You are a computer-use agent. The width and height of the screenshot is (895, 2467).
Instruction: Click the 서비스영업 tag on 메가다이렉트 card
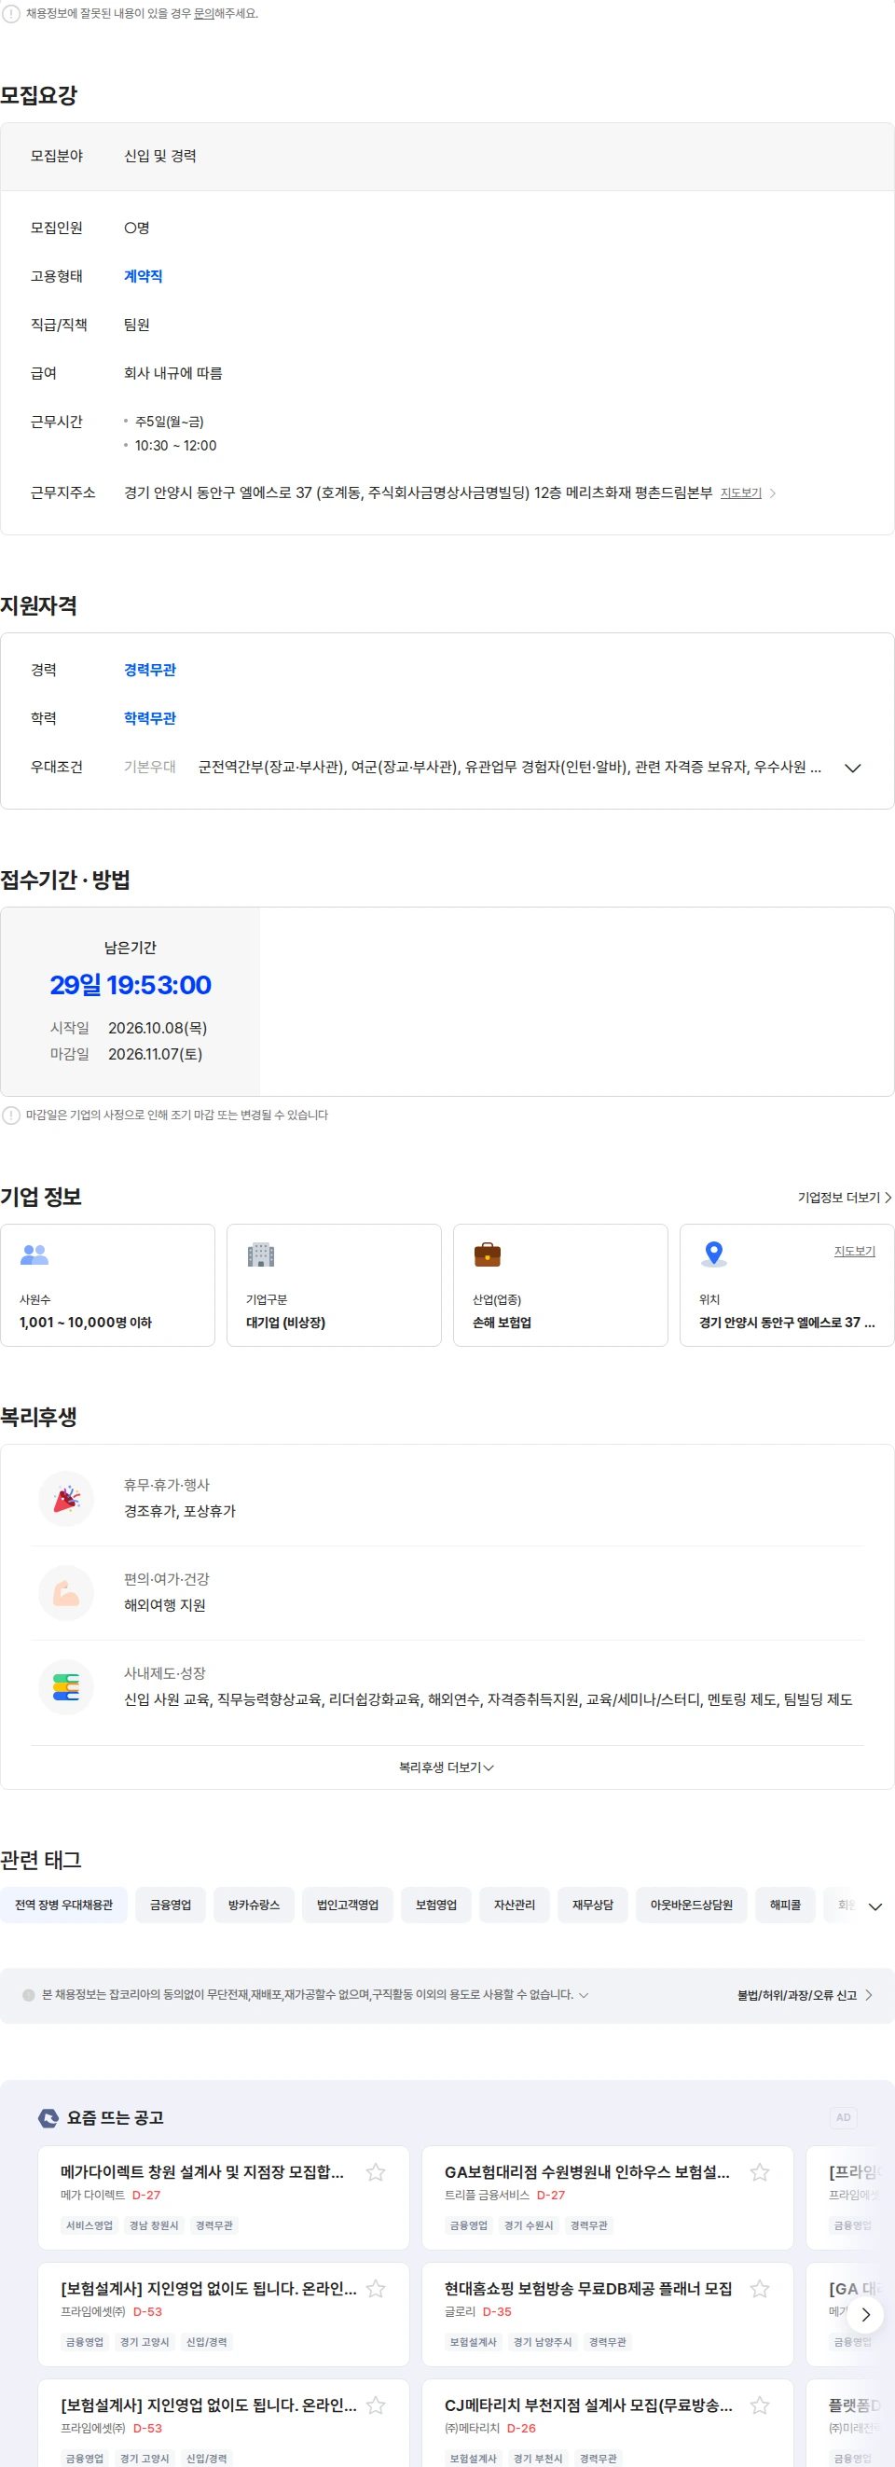89,2225
